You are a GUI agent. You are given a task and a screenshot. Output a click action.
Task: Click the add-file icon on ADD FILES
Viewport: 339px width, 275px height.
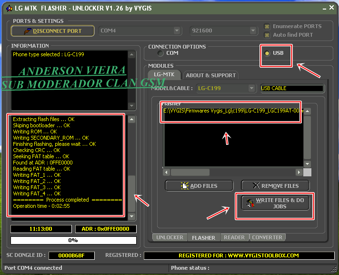point(185,186)
